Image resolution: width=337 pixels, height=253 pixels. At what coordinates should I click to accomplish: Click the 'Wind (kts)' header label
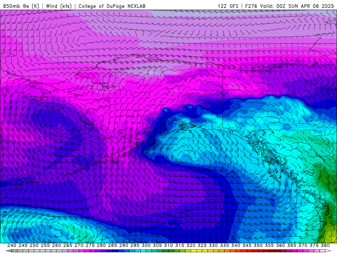coord(59,6)
